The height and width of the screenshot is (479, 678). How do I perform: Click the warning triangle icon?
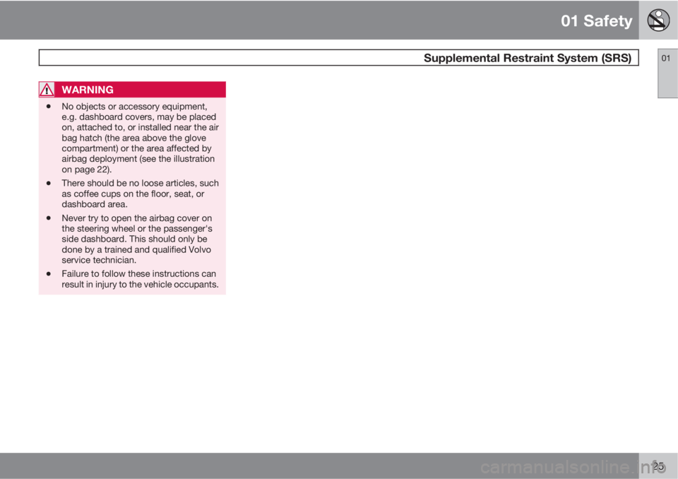47,90
